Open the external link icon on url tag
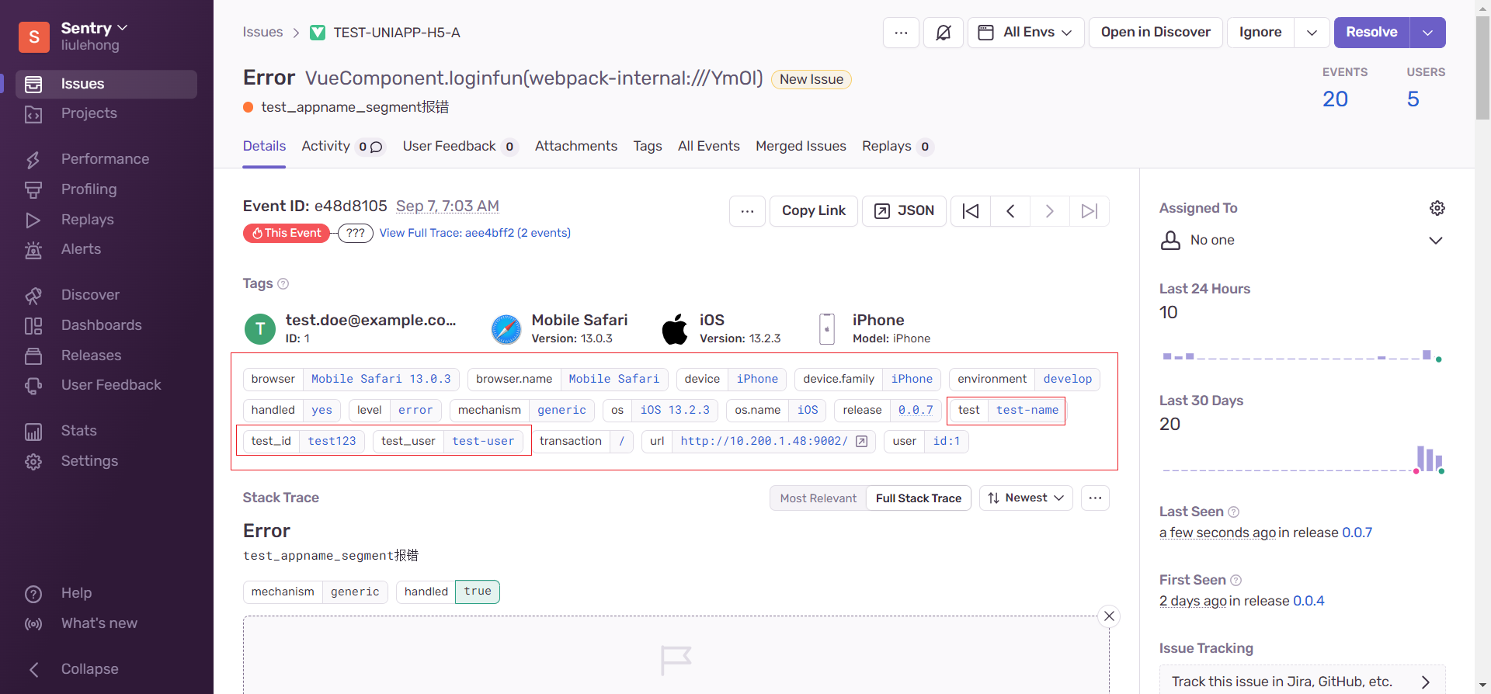This screenshot has height=694, width=1491. tap(861, 442)
